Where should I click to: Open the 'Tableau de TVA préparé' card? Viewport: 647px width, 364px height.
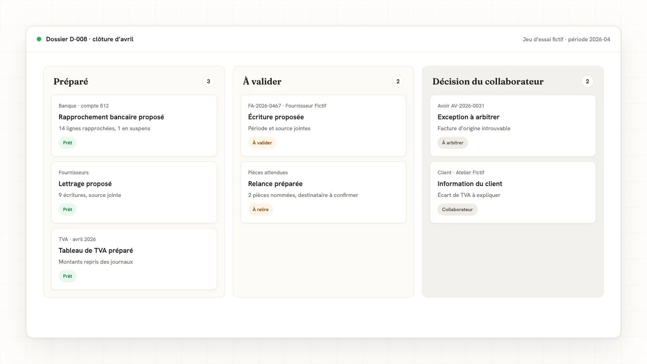pyautogui.click(x=134, y=259)
